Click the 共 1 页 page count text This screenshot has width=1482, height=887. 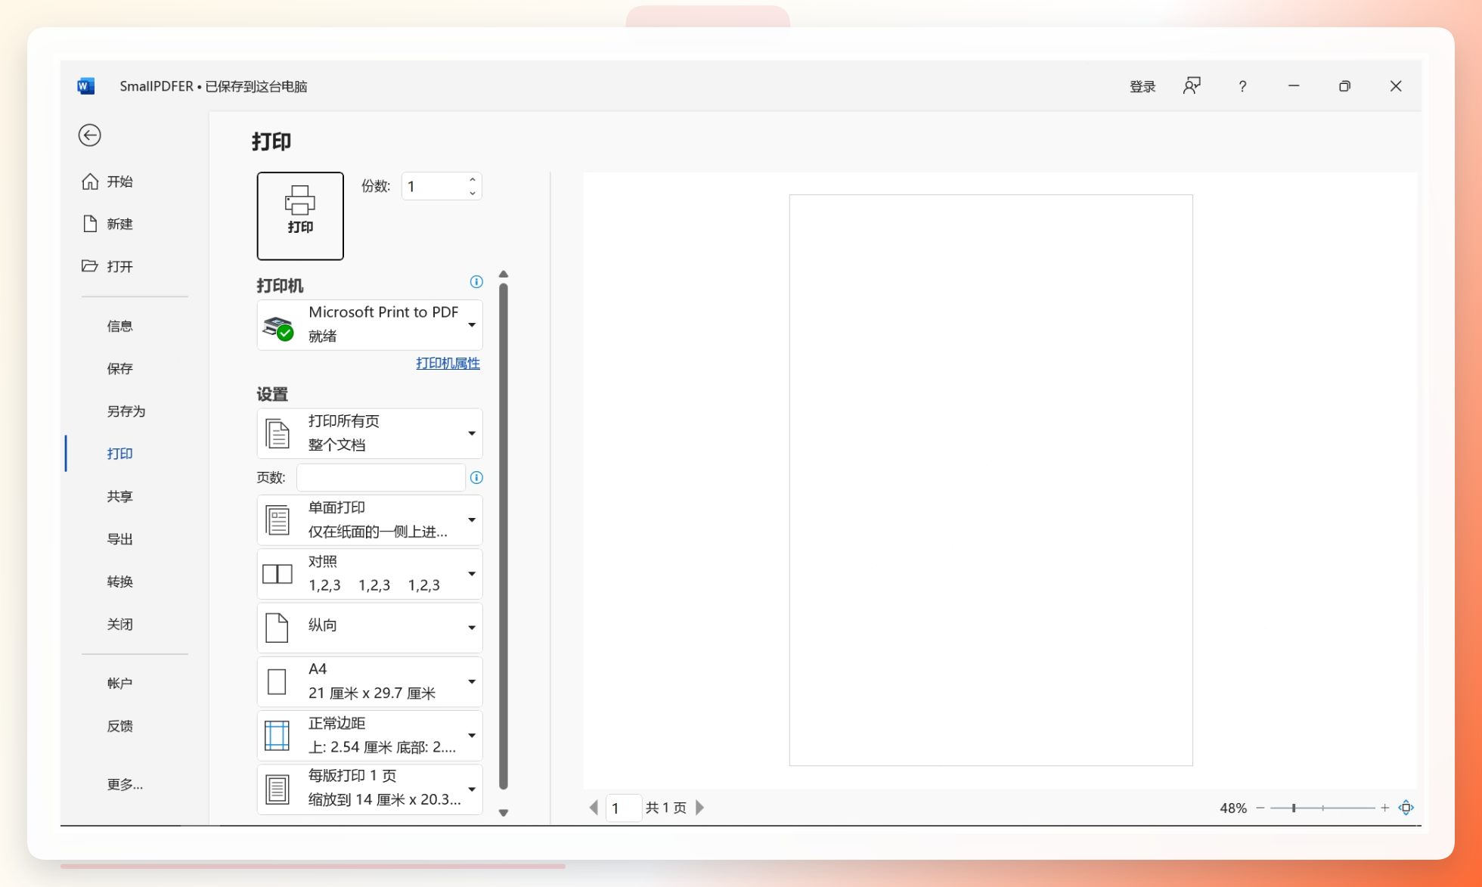[x=666, y=808]
